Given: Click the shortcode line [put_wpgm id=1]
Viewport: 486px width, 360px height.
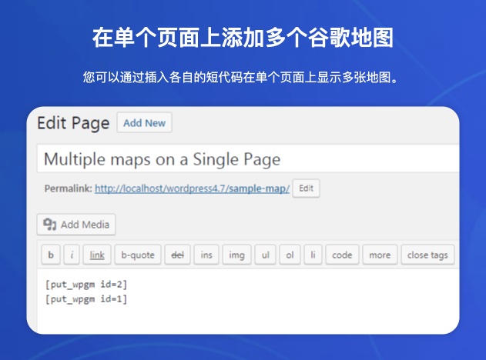Looking at the screenshot, I should 86,299.
